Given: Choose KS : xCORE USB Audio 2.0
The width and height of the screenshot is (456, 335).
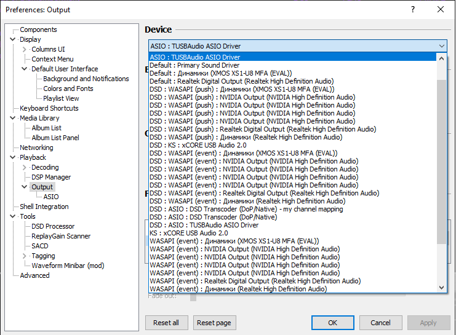Looking at the screenshot, I should 188,233.
